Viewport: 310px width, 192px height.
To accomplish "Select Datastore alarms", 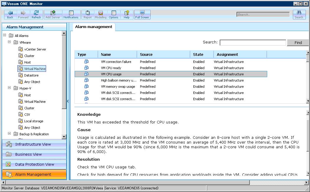I will (x=31, y=75).
